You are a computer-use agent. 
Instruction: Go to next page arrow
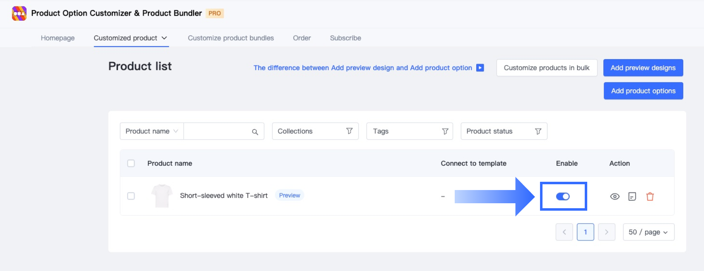click(606, 232)
